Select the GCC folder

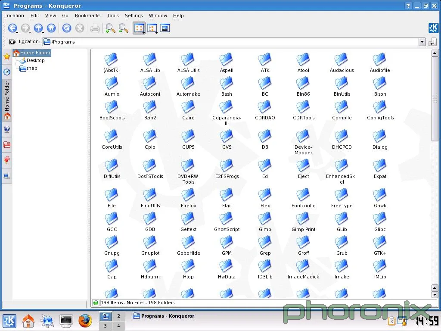(x=112, y=222)
